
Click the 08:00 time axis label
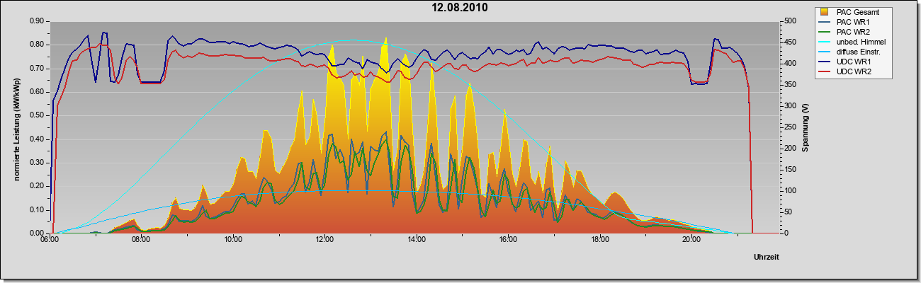coord(141,241)
